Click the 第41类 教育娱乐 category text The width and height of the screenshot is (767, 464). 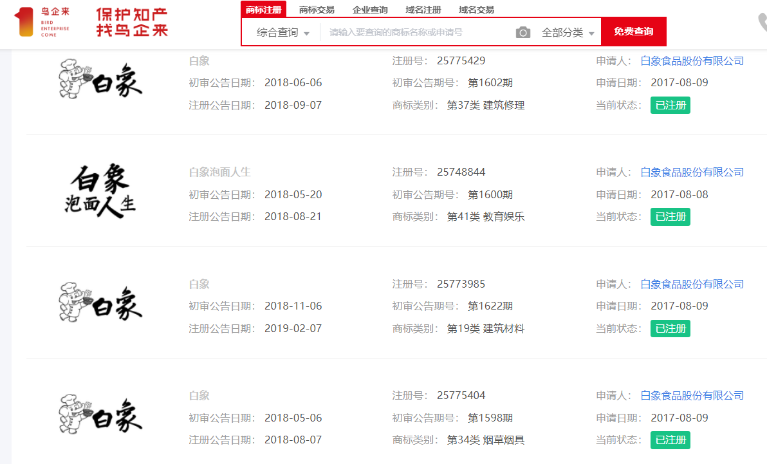tap(486, 217)
